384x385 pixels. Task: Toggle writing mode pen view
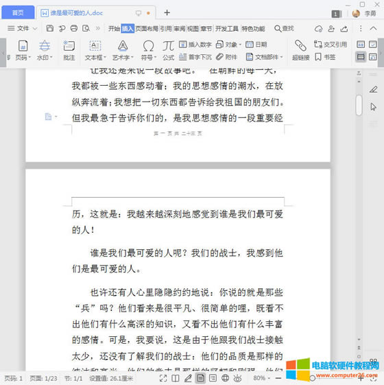pyautogui.click(x=188, y=378)
